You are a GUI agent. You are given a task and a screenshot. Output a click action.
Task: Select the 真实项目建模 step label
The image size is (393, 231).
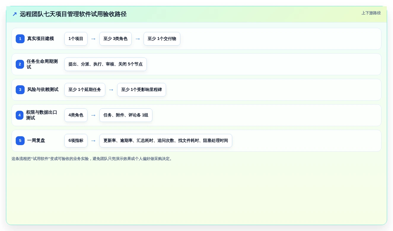(41, 39)
